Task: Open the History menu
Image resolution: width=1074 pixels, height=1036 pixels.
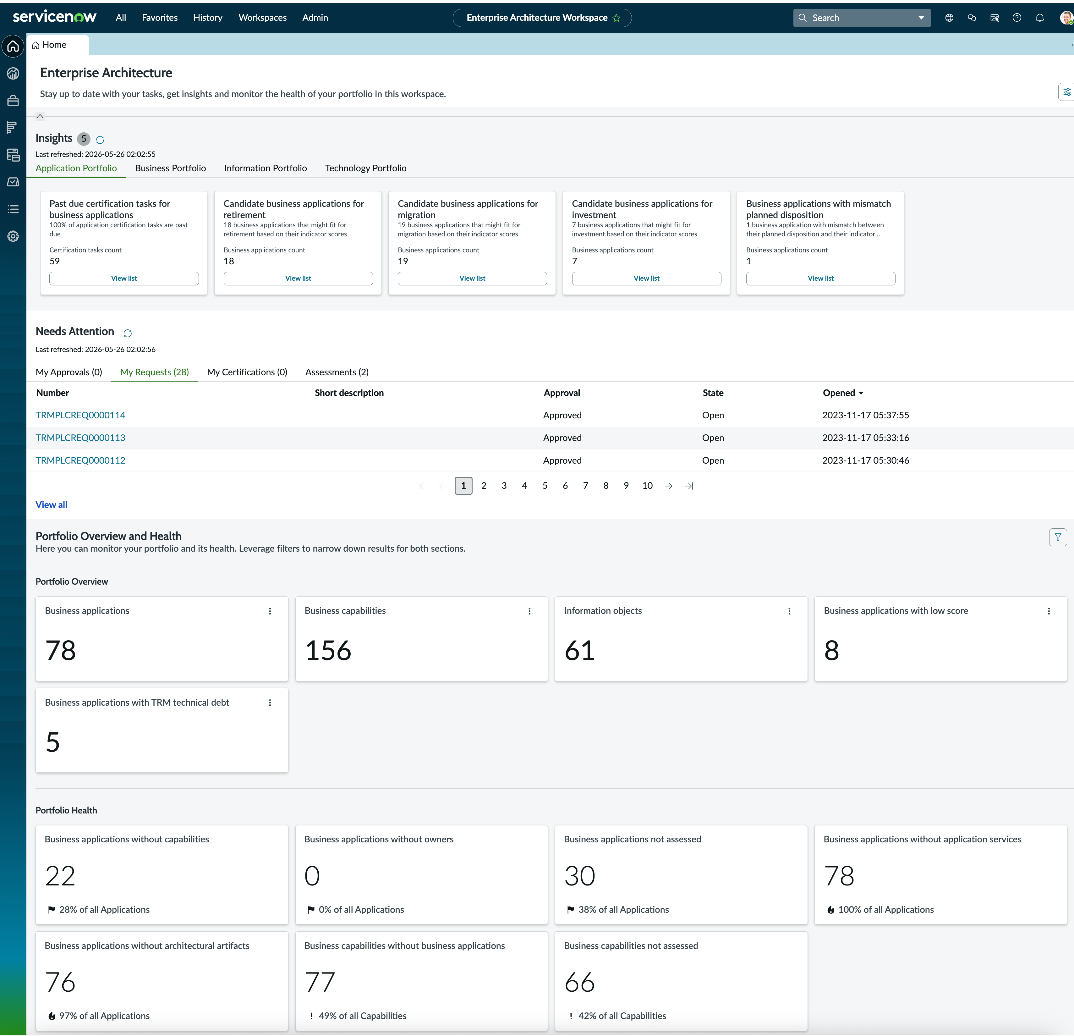Action: (x=208, y=18)
